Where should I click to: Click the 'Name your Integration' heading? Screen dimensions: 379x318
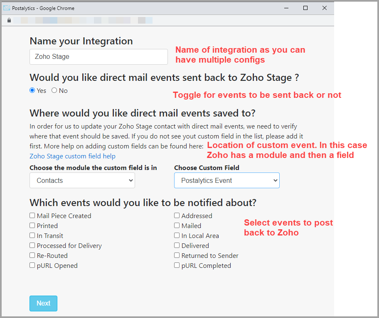81,41
